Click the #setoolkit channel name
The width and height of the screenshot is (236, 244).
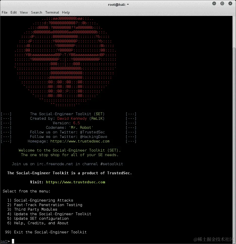point(112,164)
